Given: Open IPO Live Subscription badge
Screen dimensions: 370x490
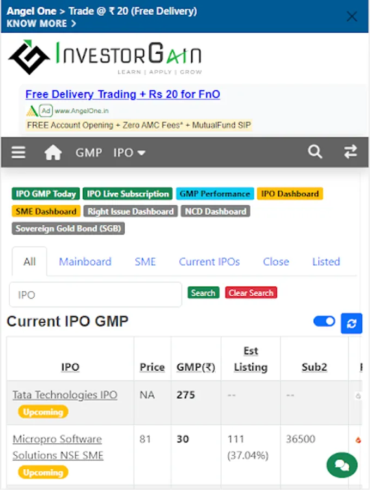Looking at the screenshot, I should pos(128,194).
